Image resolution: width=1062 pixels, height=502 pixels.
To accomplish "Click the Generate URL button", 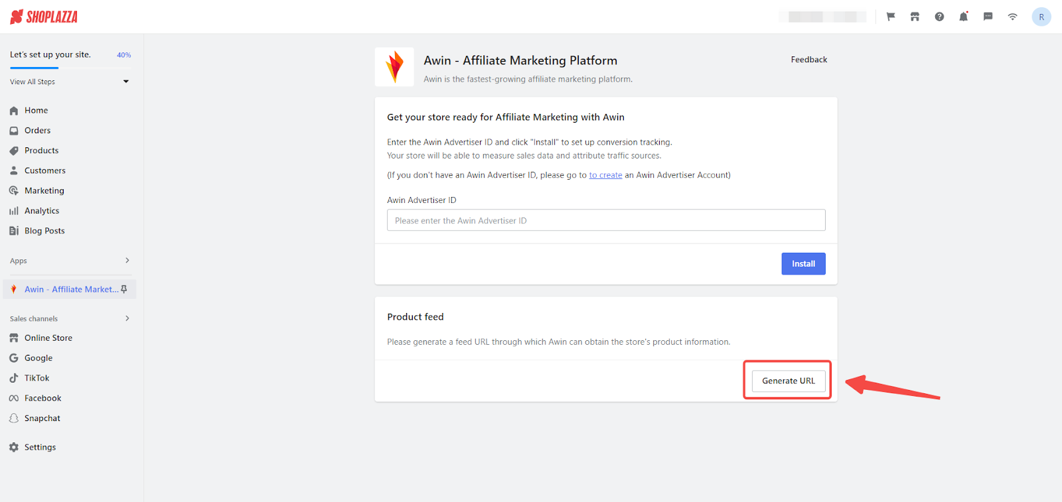I will coord(789,381).
